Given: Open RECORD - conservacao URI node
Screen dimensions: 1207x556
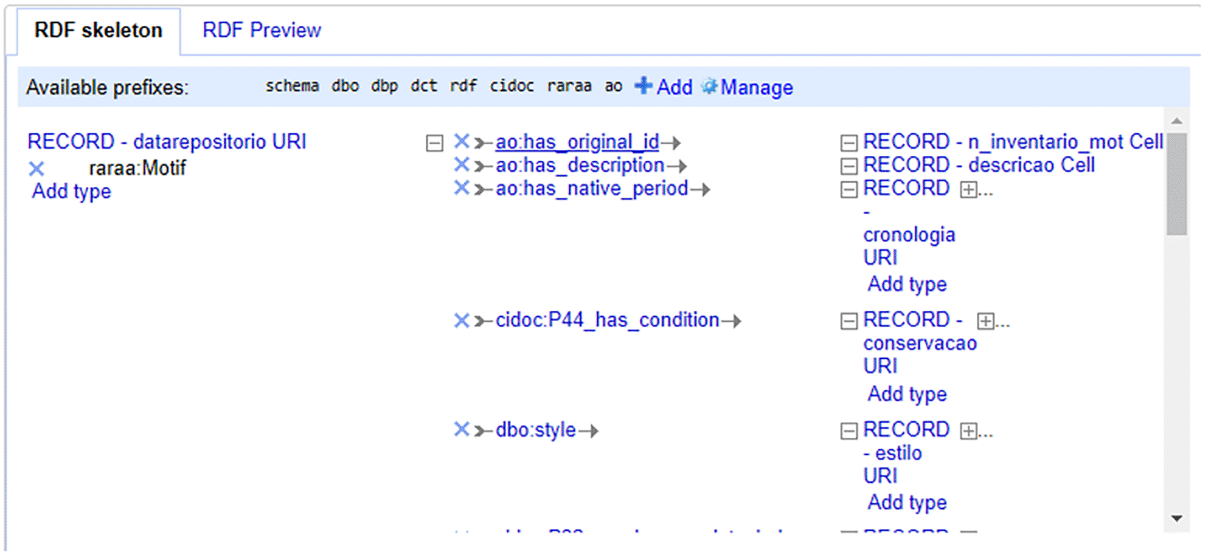Looking at the screenshot, I should (920, 342).
